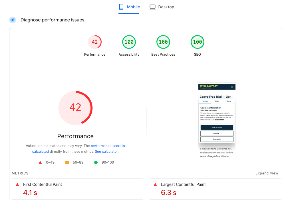Screen dimensions: 292x201
Task: Click the red triangle beside First Contentful Paint
Action: coord(17,184)
